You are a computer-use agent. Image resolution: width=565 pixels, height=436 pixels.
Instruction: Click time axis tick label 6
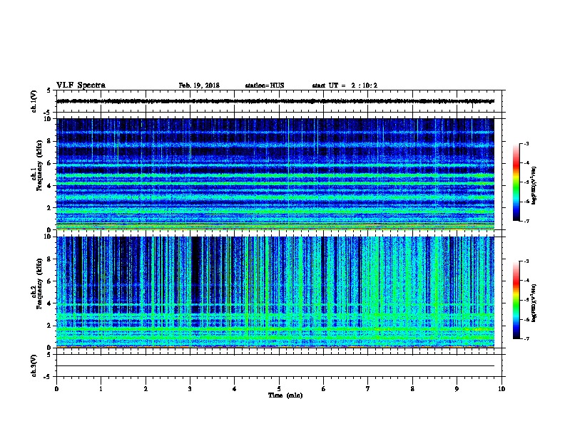pos(324,389)
